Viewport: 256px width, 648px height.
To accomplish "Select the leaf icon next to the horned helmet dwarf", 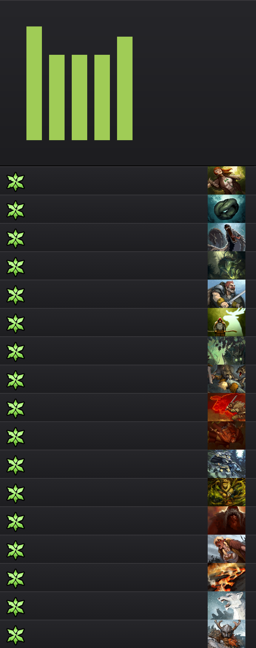I will tap(15, 635).
